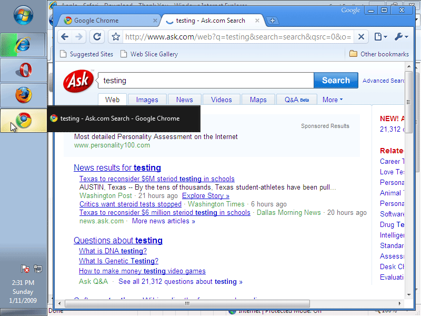The width and height of the screenshot is (421, 316).
Task: Open the page menu icon
Action: [380, 37]
